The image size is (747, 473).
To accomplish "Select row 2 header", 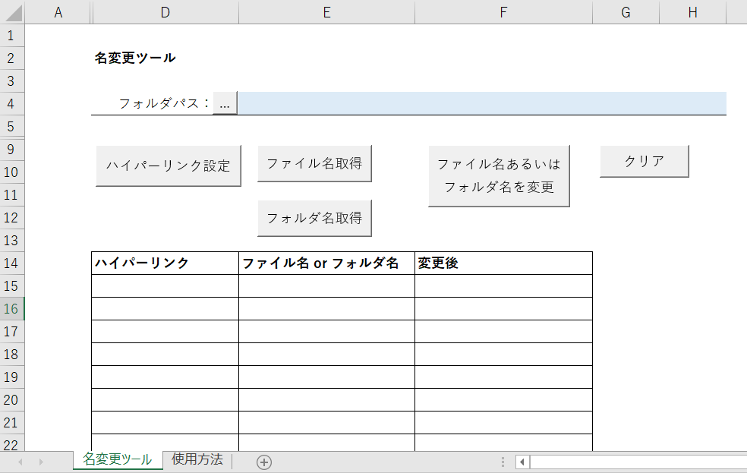I will point(11,58).
